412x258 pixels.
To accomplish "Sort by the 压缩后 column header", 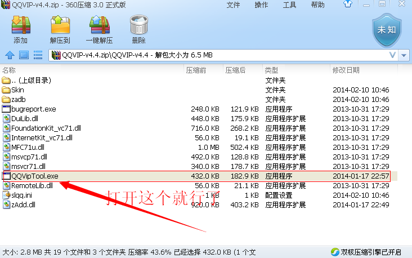I will 235,70.
